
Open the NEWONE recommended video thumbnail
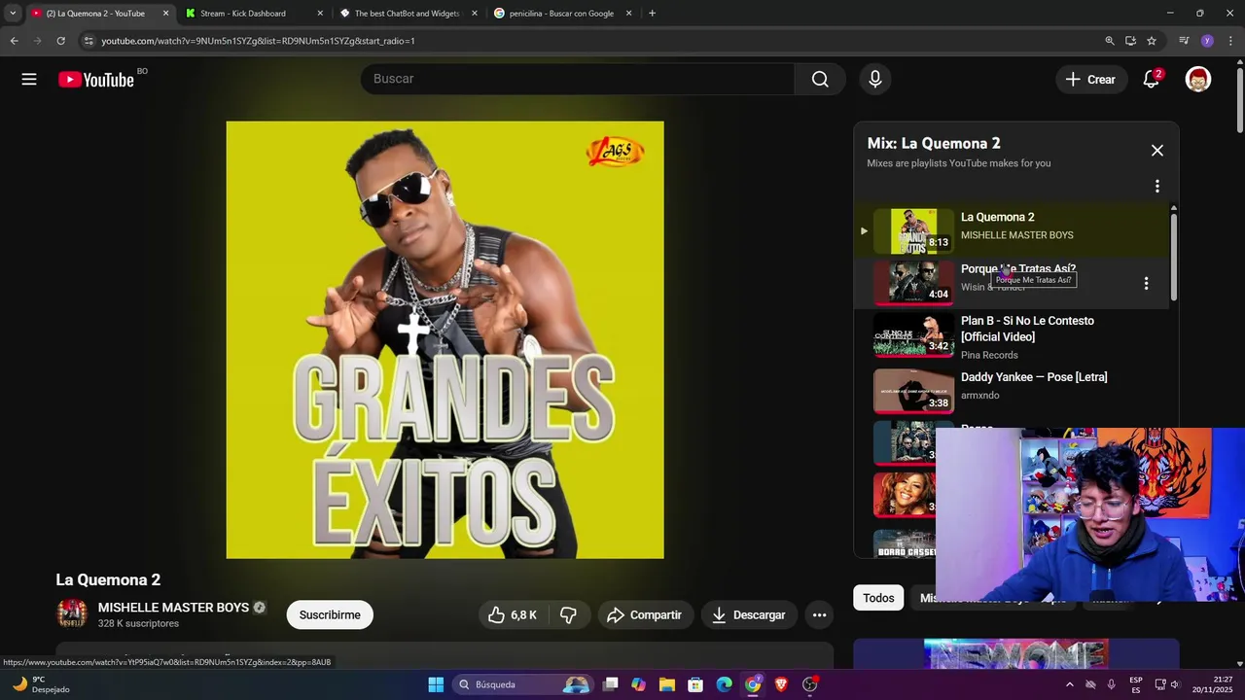point(1015,655)
